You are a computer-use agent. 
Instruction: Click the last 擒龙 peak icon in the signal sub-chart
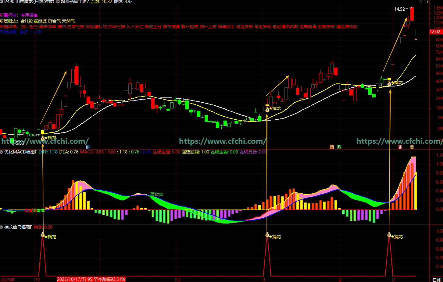click(389, 235)
